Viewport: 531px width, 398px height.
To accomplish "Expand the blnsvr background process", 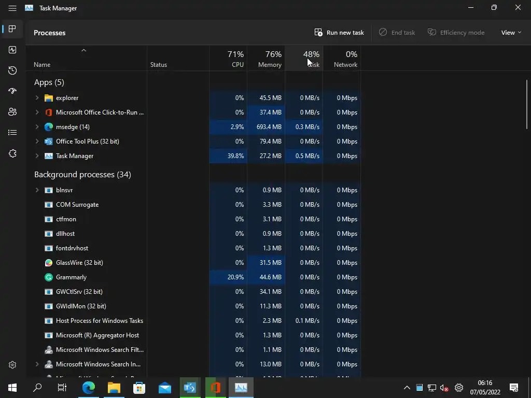I will pos(37,190).
